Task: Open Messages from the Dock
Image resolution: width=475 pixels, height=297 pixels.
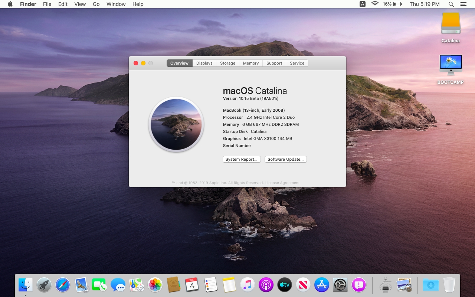Action: [118, 285]
